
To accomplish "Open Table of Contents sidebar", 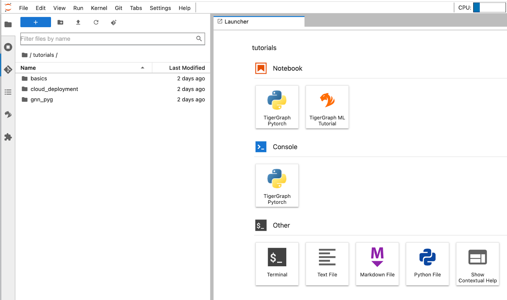I will pos(8,92).
